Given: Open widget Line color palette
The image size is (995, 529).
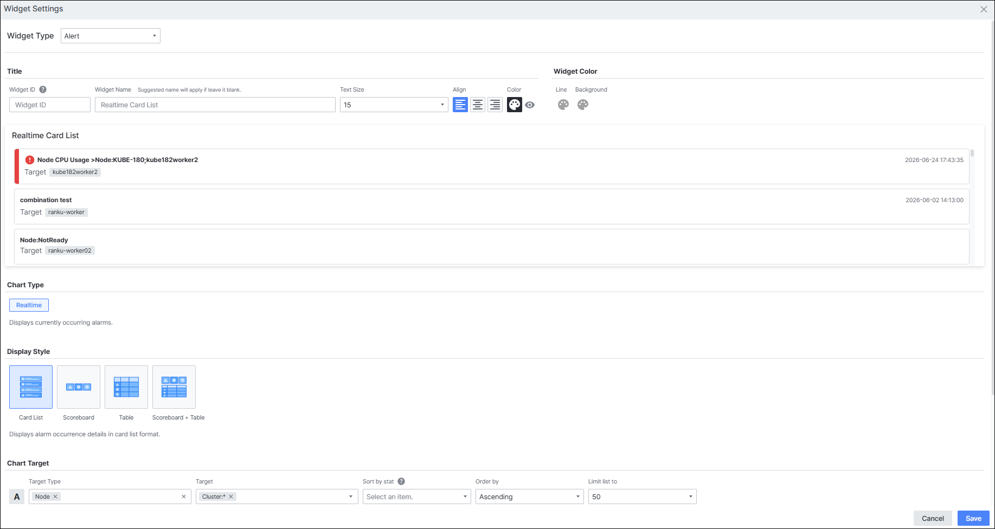Looking at the screenshot, I should pos(563,105).
